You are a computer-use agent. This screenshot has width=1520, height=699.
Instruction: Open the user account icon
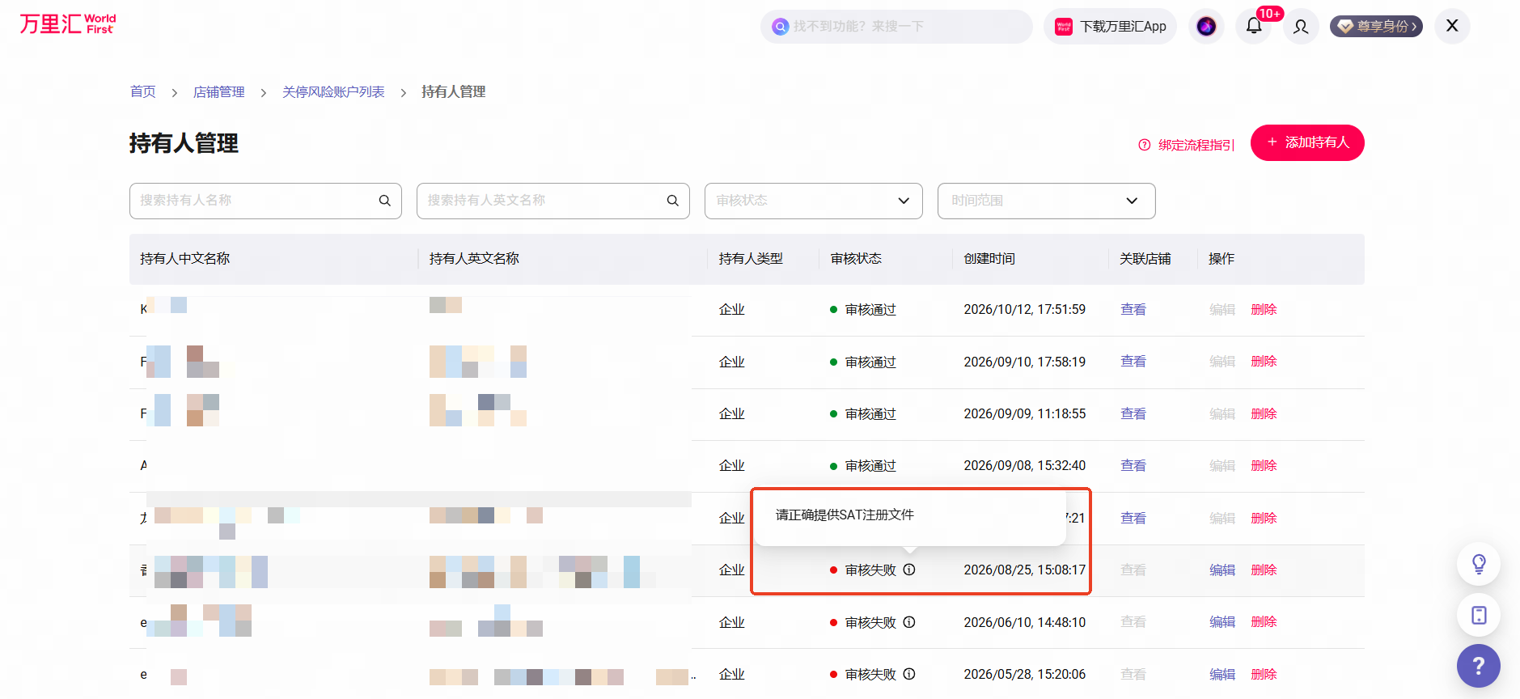pyautogui.click(x=1301, y=27)
